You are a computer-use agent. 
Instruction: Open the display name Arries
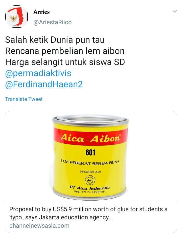click(x=41, y=12)
